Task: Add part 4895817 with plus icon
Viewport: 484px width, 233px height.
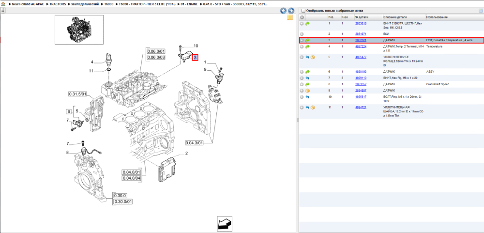Action: pos(302,97)
